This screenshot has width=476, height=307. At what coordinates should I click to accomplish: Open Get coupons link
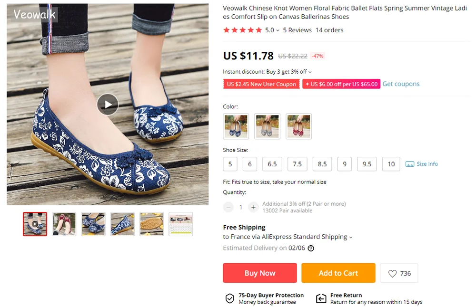[401, 84]
